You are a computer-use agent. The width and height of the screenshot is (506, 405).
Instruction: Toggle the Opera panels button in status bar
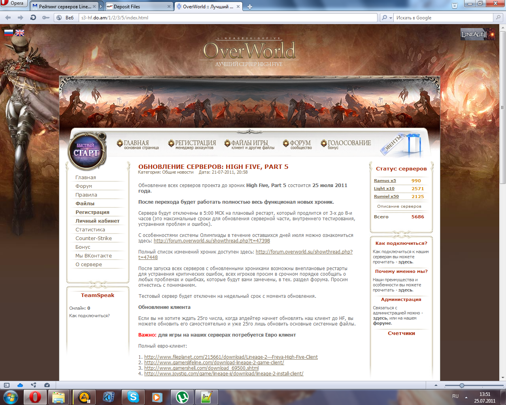(7, 385)
